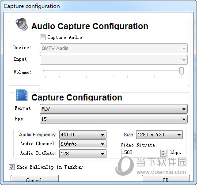Click the Capture configuration window title
This screenshot has height=185, width=197.
(x=32, y=6)
